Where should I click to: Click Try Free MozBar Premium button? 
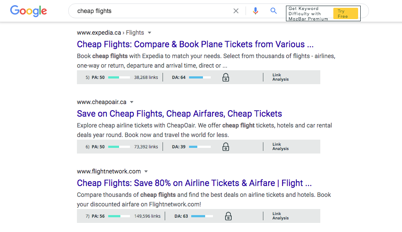point(346,13)
